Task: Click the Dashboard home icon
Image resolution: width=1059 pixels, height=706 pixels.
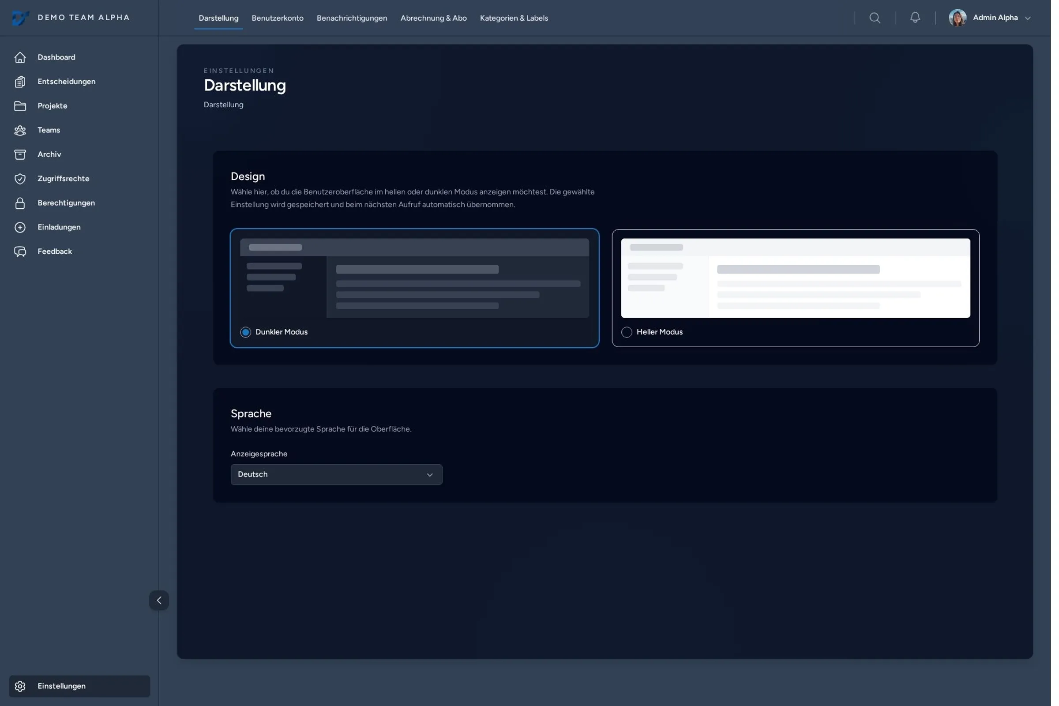Action: point(20,57)
